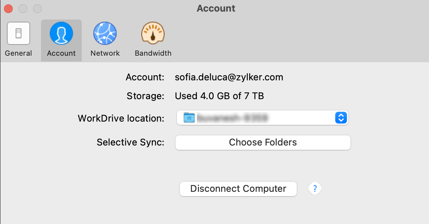Click the Disconnect Computer button
The height and width of the screenshot is (224, 429).
pos(238,189)
